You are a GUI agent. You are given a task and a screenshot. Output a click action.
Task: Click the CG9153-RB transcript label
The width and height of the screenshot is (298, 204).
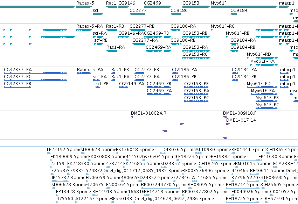coord(195,33)
